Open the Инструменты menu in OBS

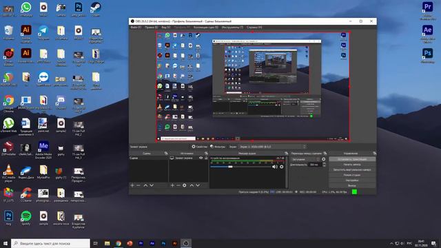pos(232,28)
